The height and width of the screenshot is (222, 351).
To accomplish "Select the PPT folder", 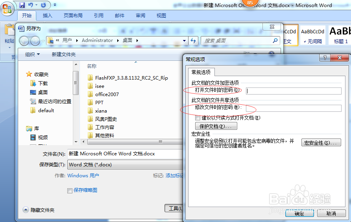I will click(x=99, y=103).
